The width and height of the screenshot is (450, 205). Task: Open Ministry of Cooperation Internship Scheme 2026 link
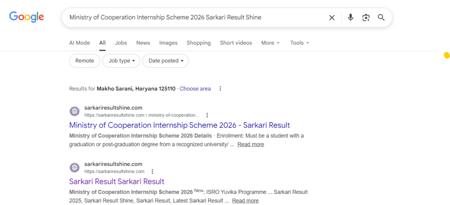179,125
